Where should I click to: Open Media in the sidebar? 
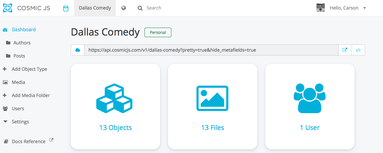click(18, 82)
